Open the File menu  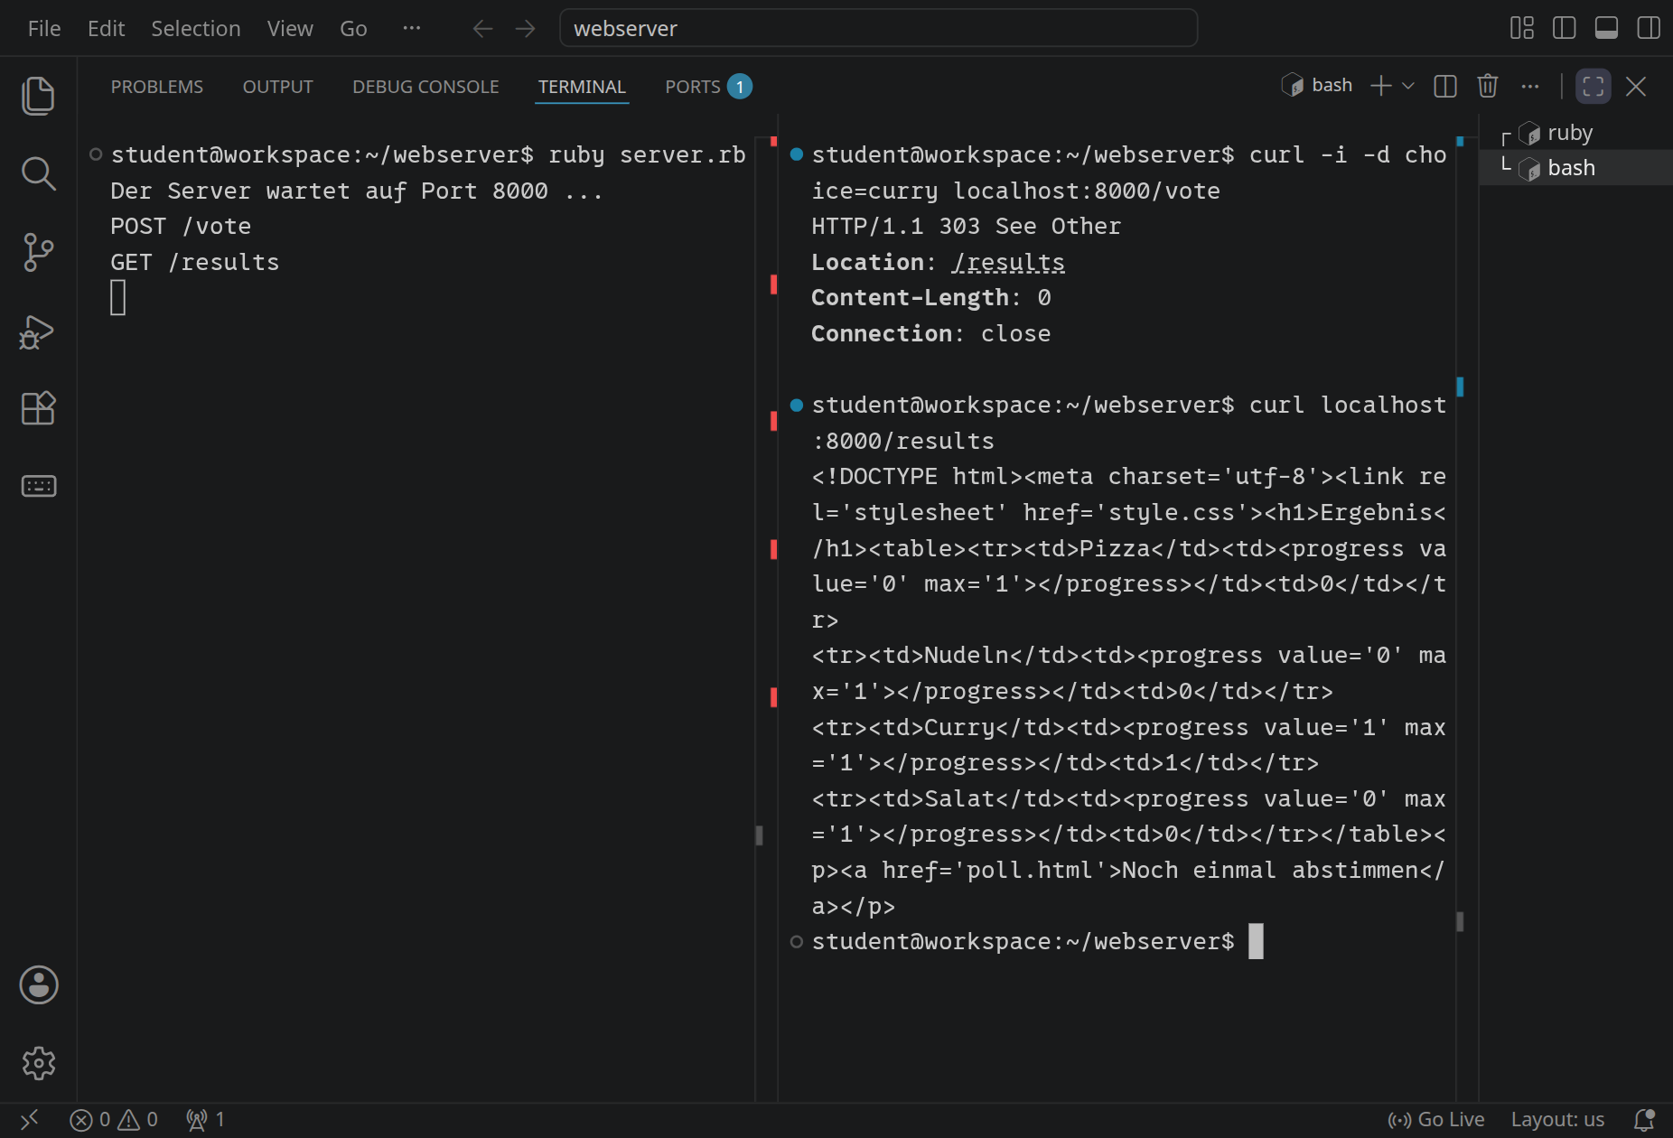[44, 28]
